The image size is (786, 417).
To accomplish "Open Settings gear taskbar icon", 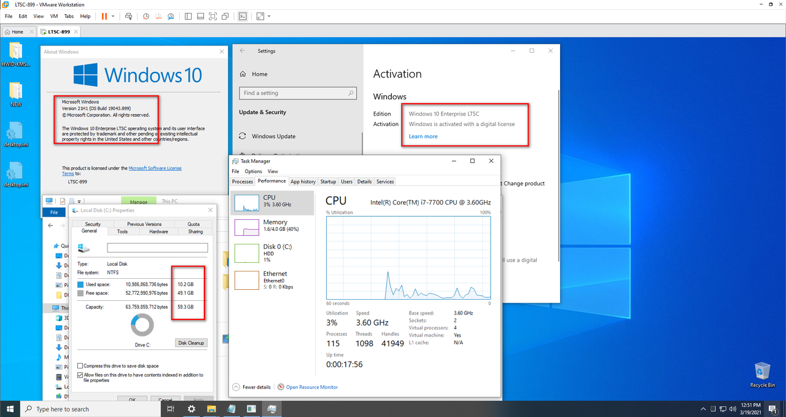I will tap(192, 409).
